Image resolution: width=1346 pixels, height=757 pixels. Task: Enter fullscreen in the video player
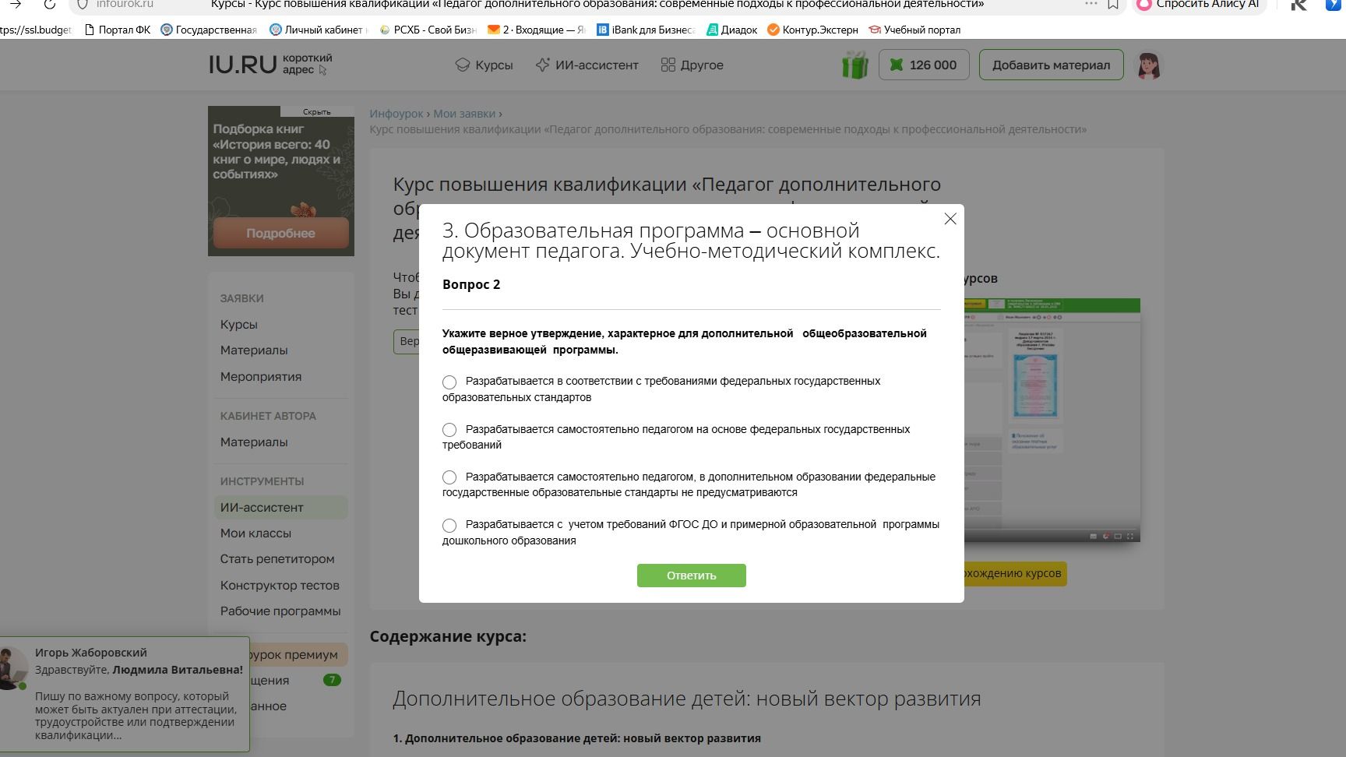[x=1130, y=536]
